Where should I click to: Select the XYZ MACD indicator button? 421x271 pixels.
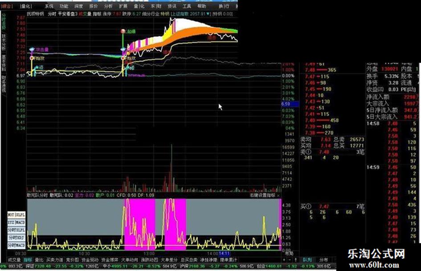pos(16,222)
